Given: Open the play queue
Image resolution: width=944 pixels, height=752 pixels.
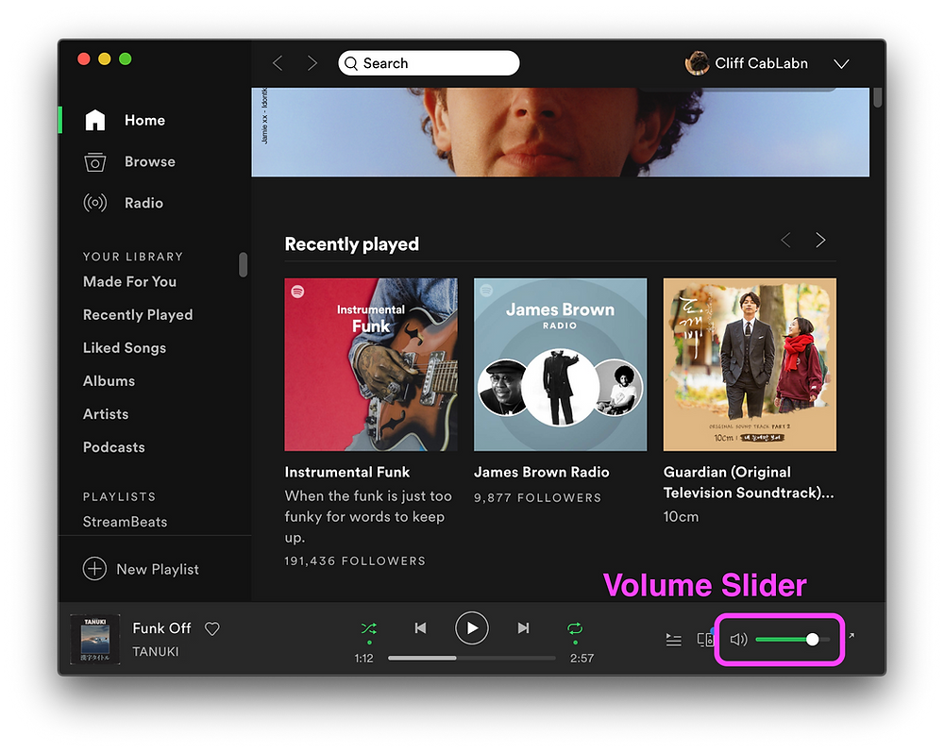Looking at the screenshot, I should point(674,640).
